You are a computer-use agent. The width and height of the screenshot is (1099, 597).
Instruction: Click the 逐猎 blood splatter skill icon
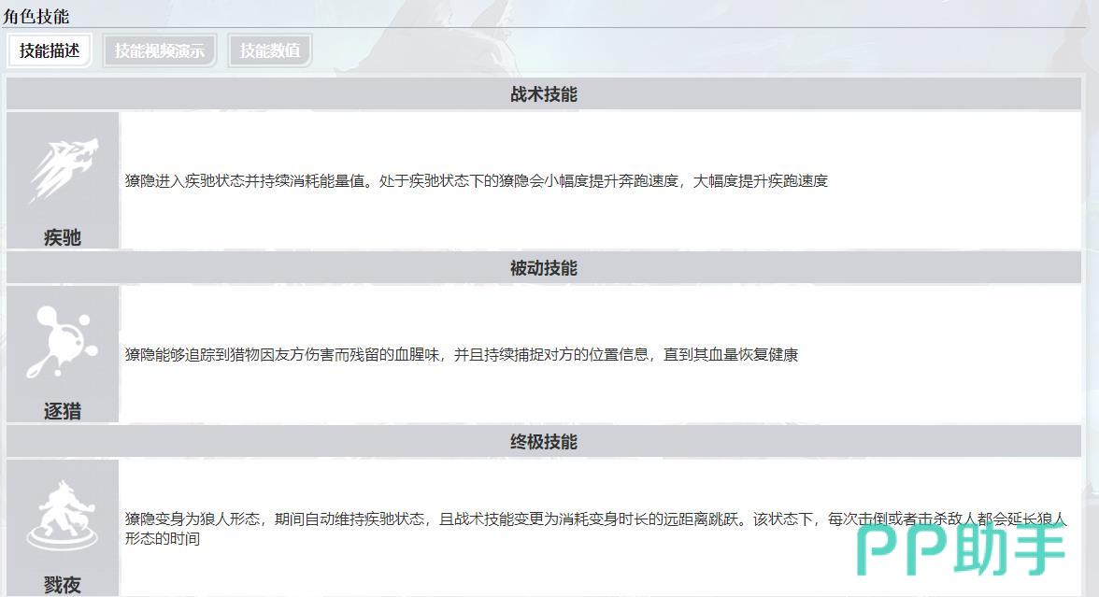click(x=62, y=342)
